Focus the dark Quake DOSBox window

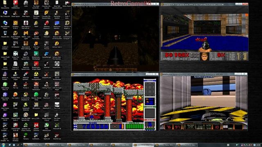coord(115,37)
